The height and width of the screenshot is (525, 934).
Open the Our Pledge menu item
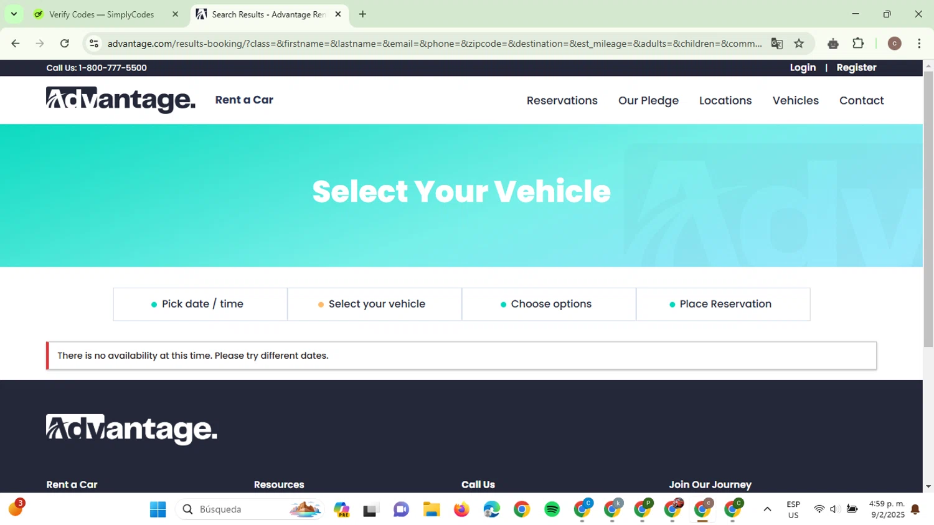pyautogui.click(x=648, y=100)
